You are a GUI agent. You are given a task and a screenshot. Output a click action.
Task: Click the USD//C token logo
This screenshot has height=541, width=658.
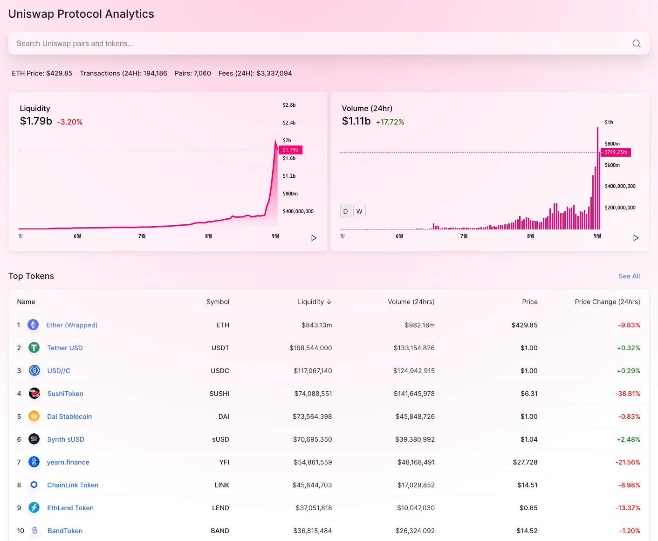(x=34, y=370)
